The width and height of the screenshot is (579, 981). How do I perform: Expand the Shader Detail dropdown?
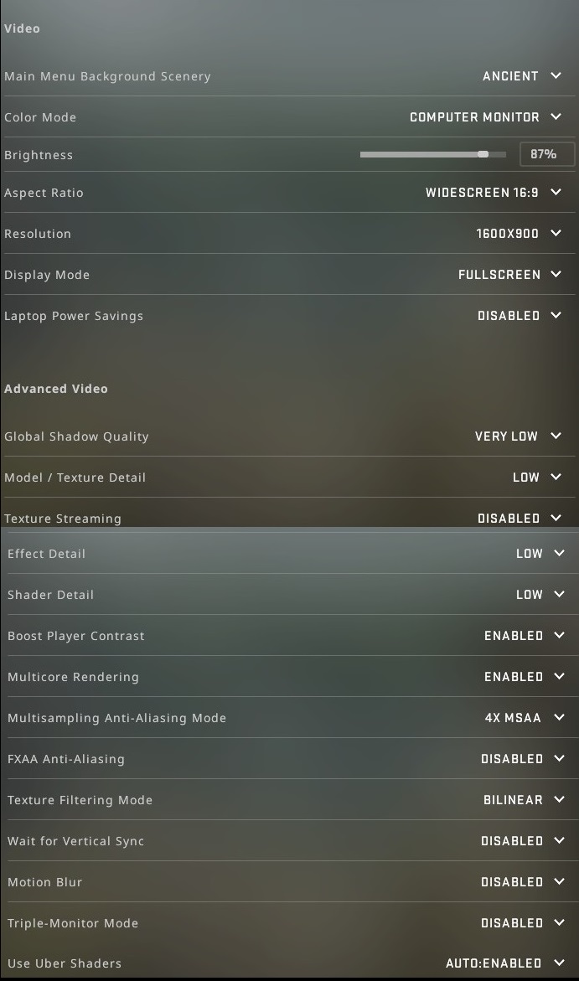tap(540, 595)
